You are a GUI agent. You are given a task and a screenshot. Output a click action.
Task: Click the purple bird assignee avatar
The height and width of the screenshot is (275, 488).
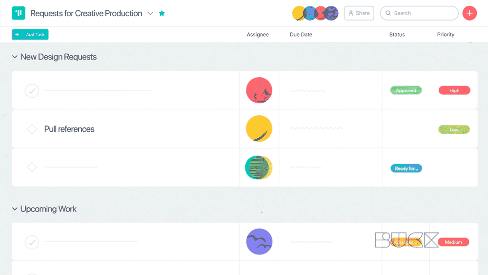[259, 242]
